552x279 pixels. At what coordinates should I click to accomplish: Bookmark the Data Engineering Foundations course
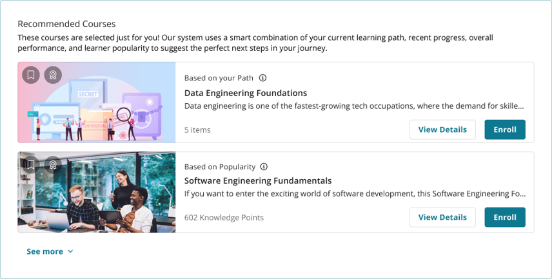click(x=31, y=75)
